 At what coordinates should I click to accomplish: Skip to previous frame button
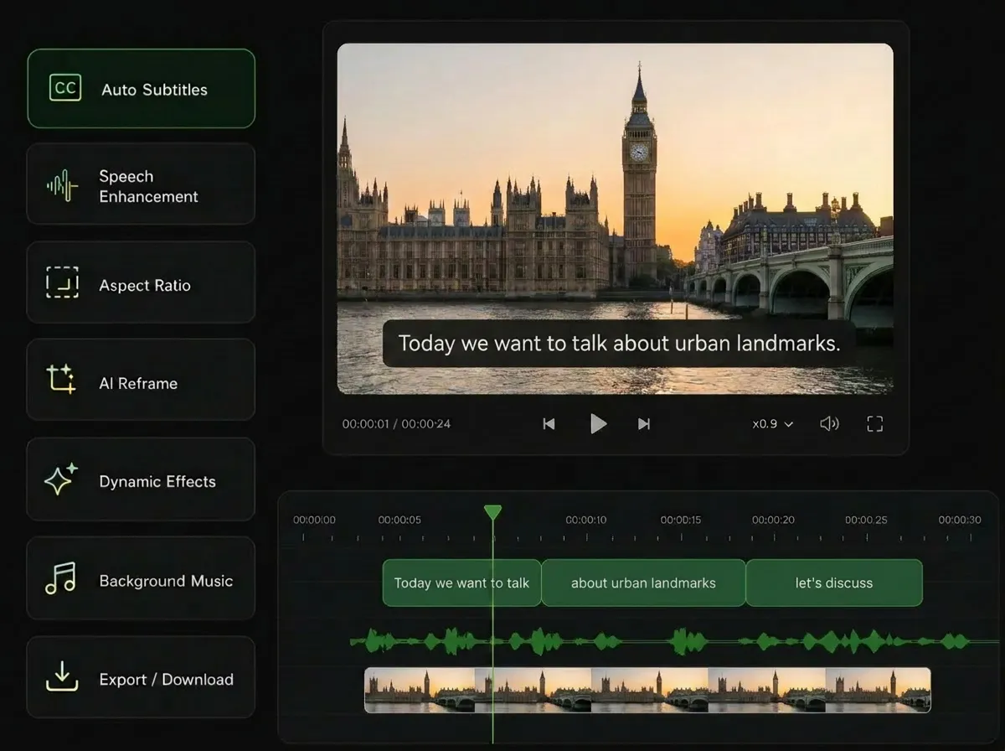pyautogui.click(x=549, y=423)
